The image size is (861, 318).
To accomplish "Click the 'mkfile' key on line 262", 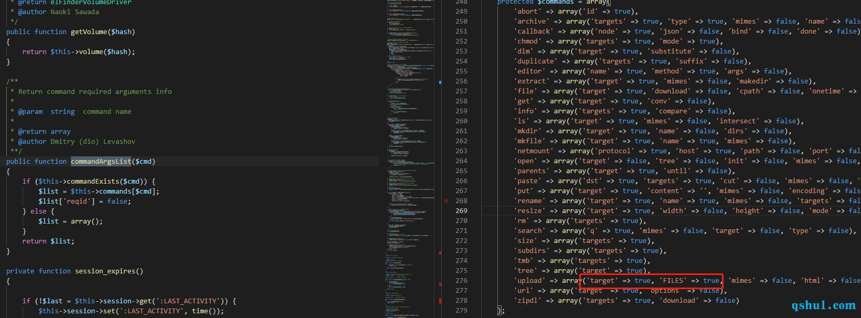I will (529, 141).
